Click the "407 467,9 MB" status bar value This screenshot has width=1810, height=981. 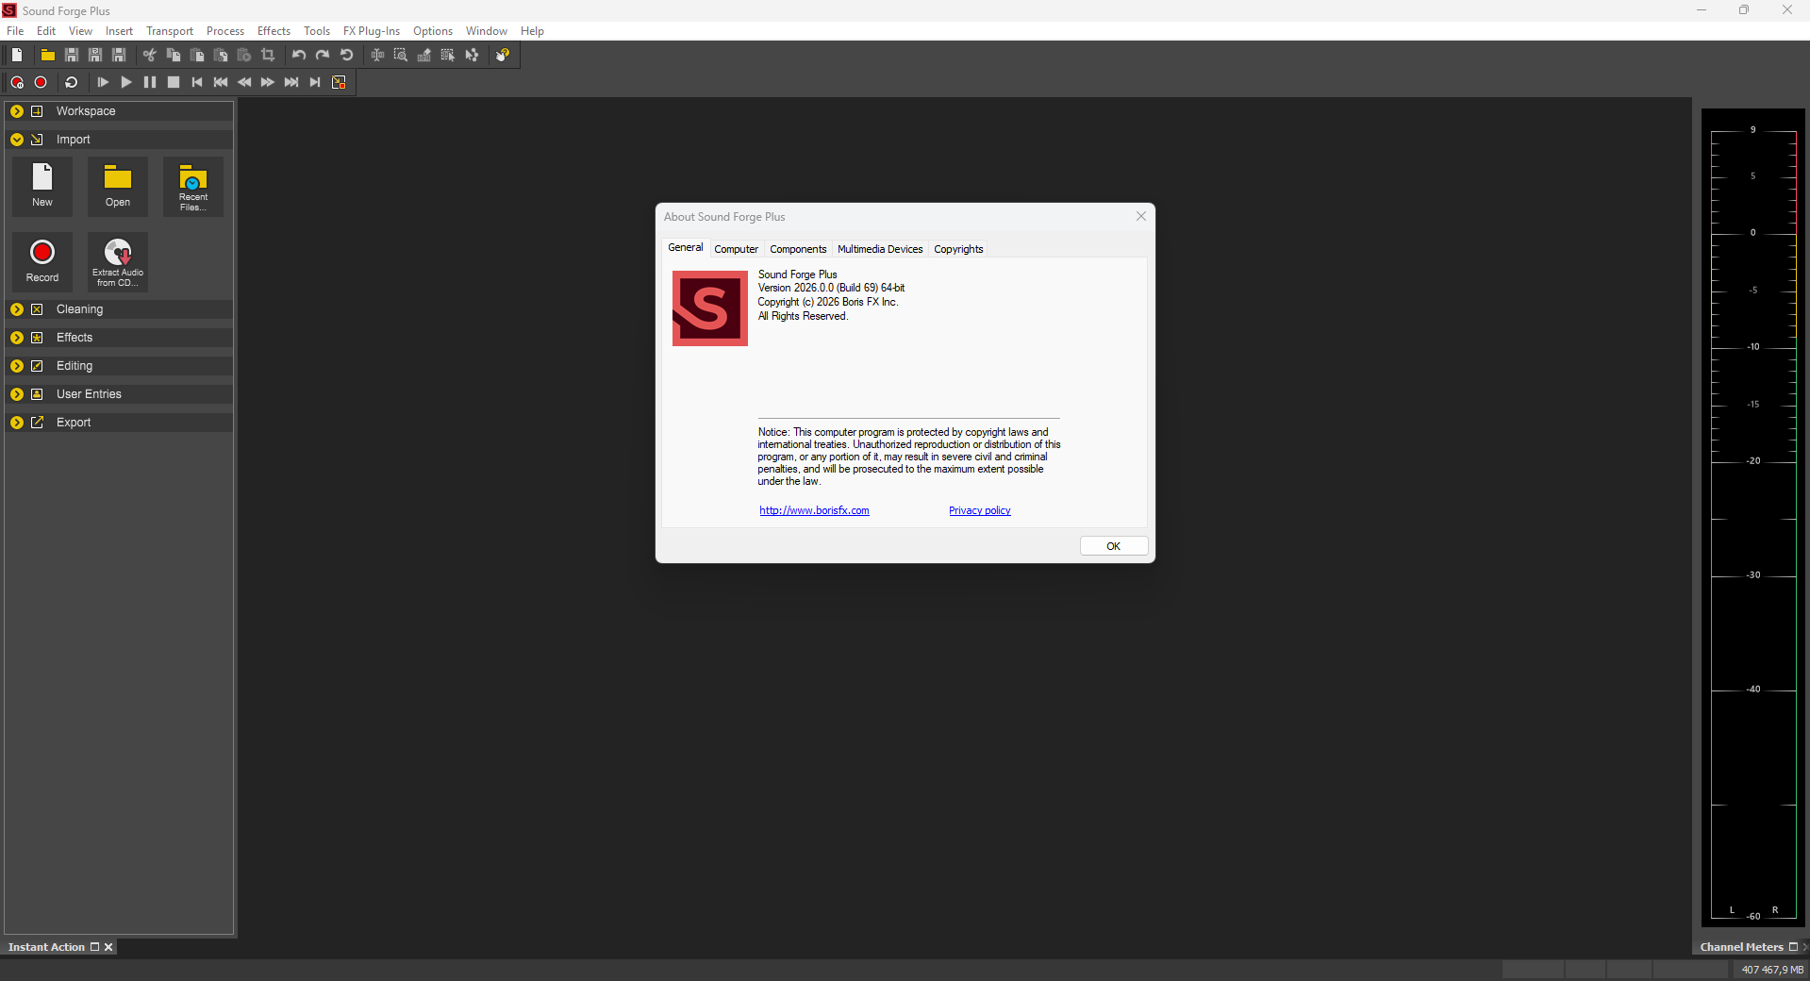[1772, 970]
